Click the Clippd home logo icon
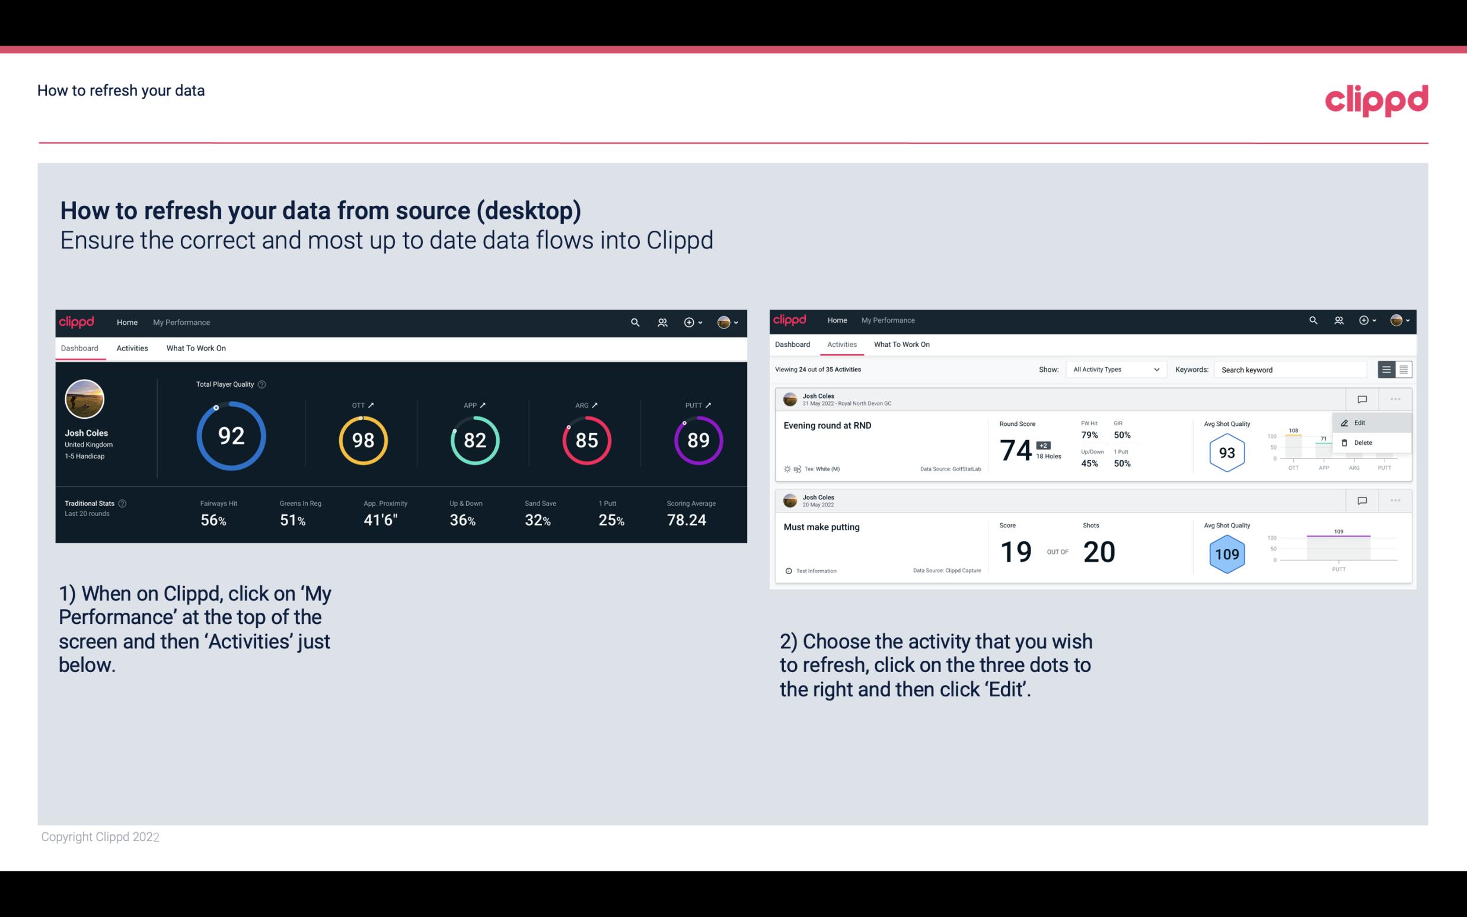 tap(77, 321)
